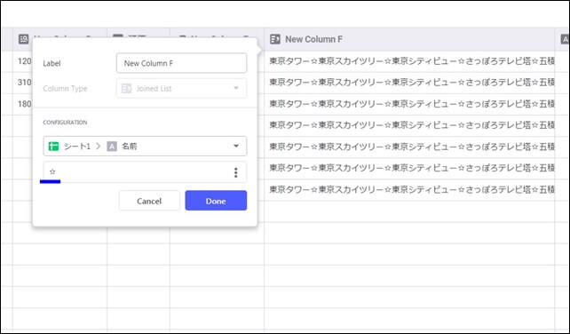Click the text-type icon beside 名前
This screenshot has width=570, height=334.
point(112,147)
